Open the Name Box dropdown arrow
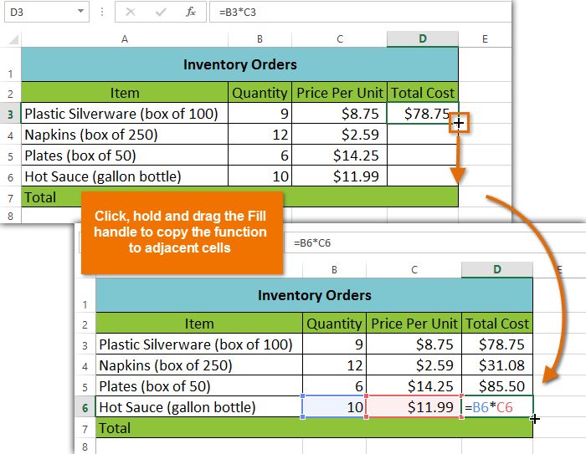The width and height of the screenshot is (586, 454). tap(80, 11)
